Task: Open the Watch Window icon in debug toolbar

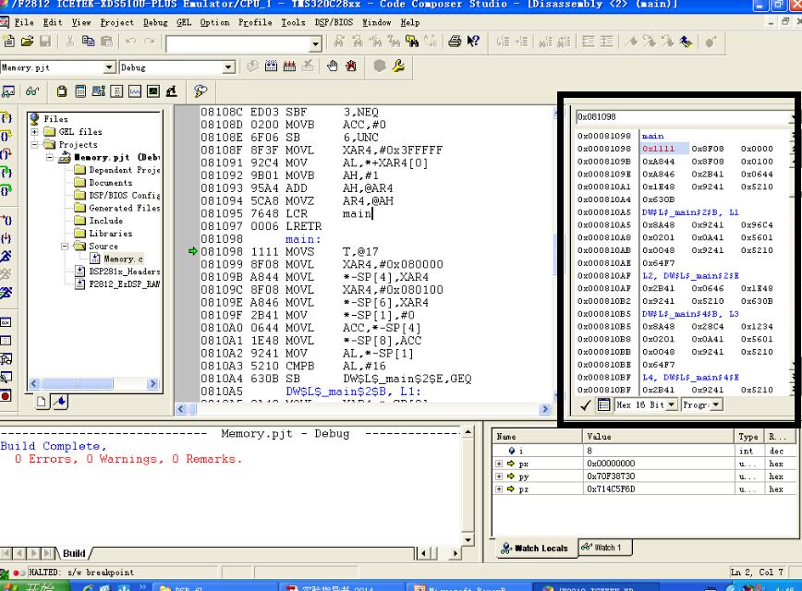Action: click(x=8, y=91)
